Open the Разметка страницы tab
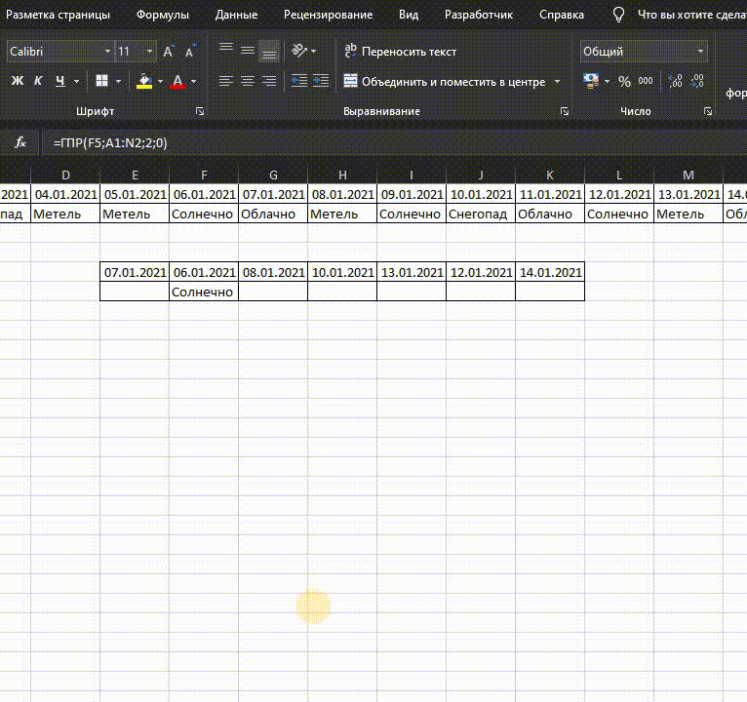The height and width of the screenshot is (702, 747). (58, 15)
